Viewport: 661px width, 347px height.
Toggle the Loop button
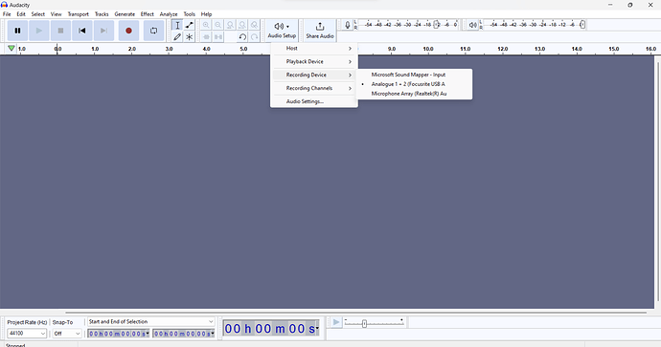click(154, 31)
